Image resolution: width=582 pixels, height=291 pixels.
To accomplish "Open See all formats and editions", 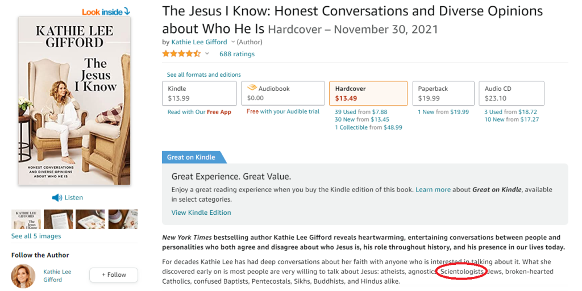I will pyautogui.click(x=204, y=74).
